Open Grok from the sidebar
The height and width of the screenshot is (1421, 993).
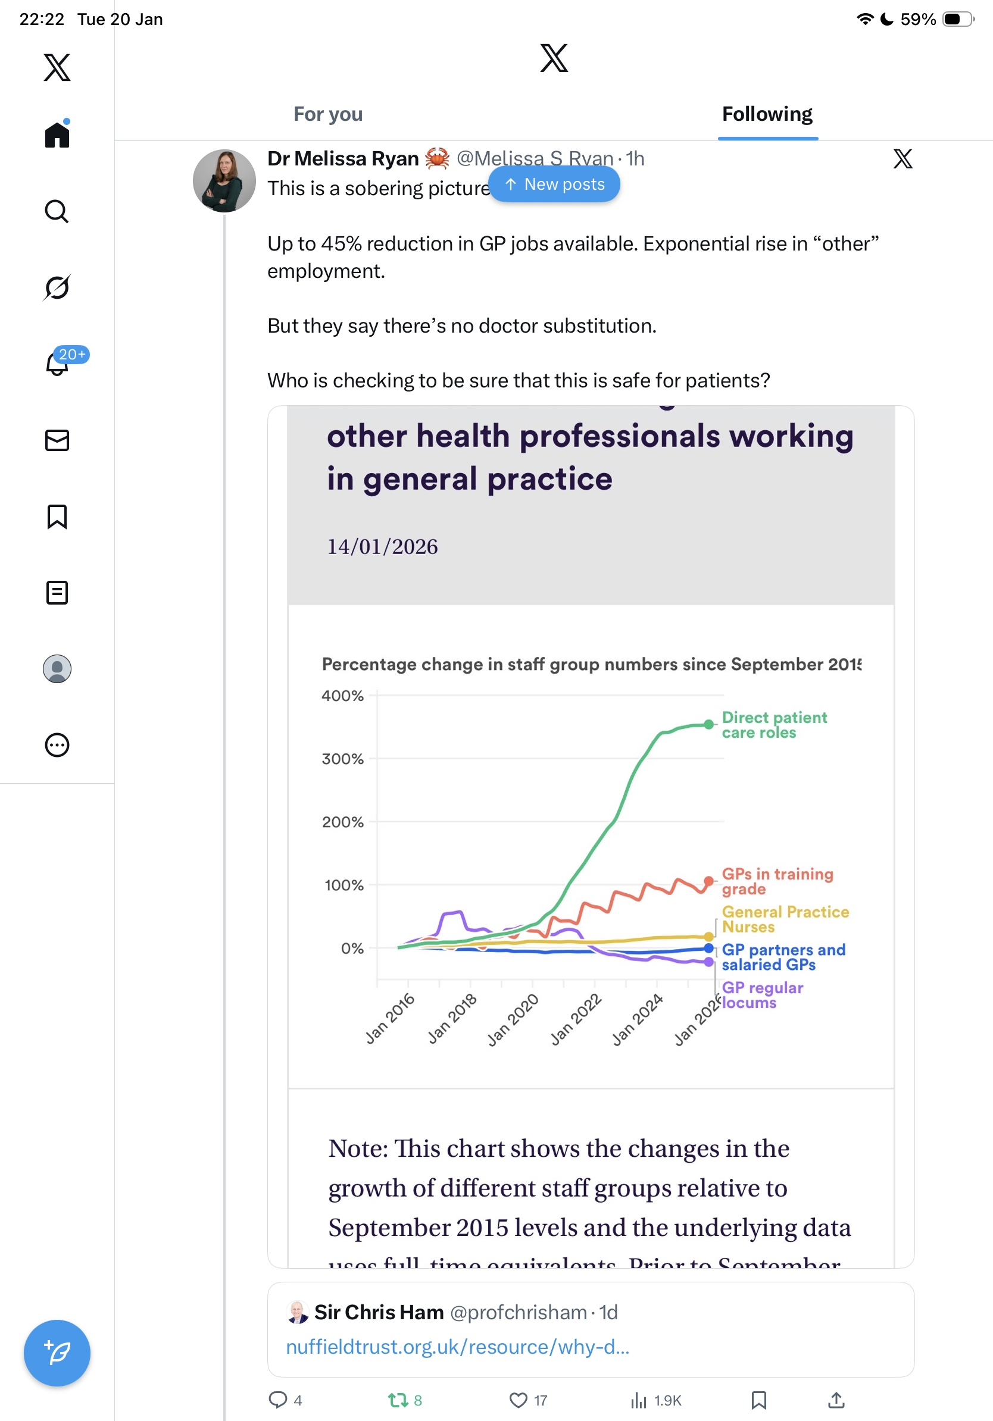(57, 287)
